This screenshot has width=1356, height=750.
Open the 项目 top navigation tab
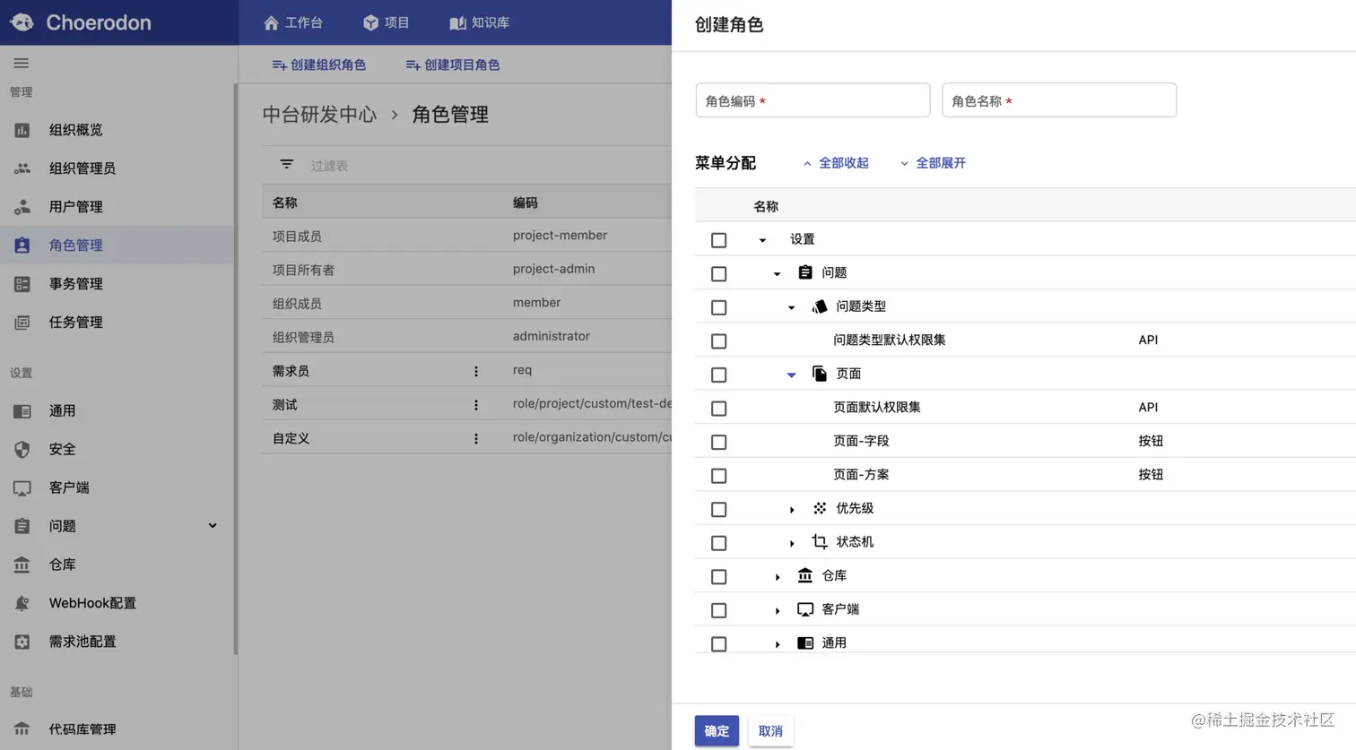pos(387,22)
